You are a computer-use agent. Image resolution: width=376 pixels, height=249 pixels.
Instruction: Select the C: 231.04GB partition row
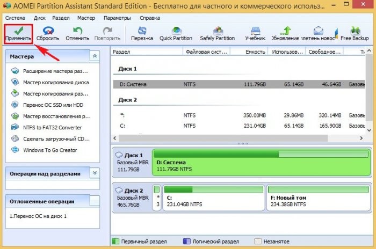[x=239, y=126]
